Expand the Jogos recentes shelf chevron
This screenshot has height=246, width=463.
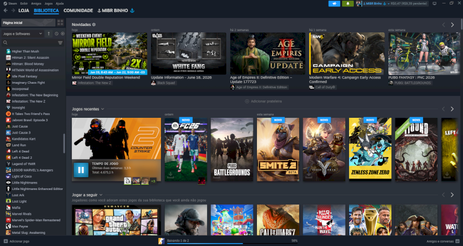pos(102,109)
